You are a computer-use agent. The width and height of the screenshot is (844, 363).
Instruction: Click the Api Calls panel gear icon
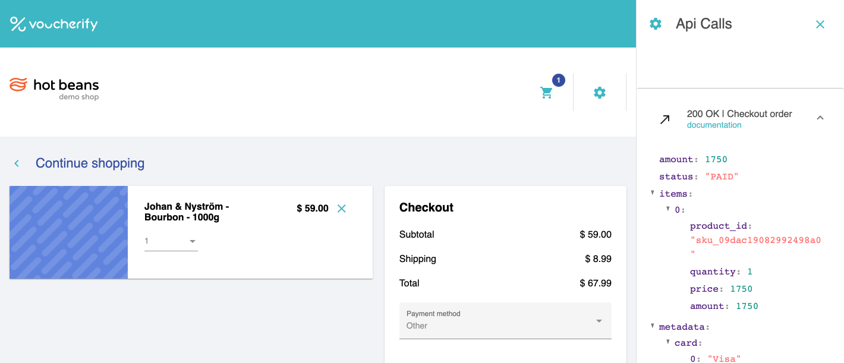click(656, 24)
